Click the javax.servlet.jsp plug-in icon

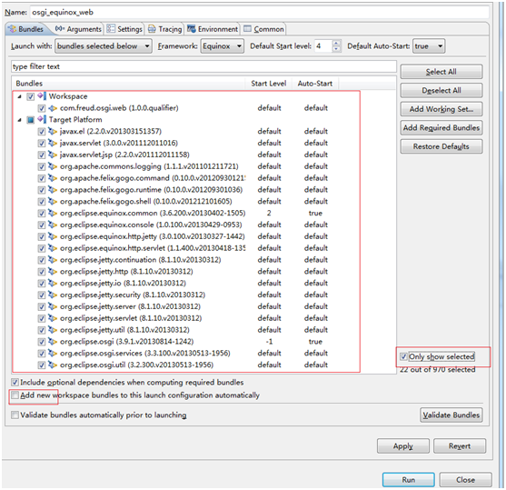(53, 155)
